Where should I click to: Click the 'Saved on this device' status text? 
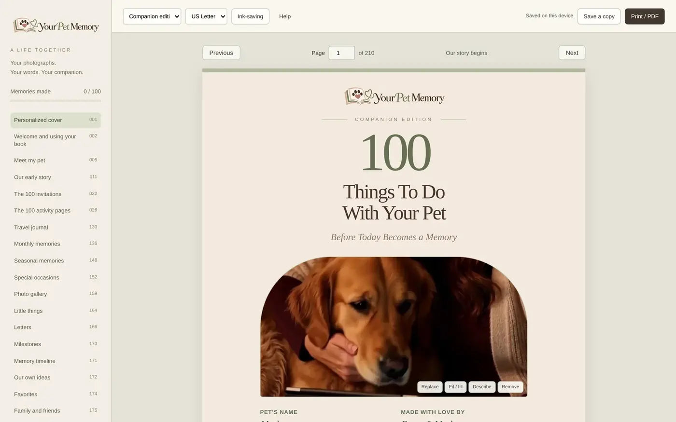pyautogui.click(x=549, y=16)
